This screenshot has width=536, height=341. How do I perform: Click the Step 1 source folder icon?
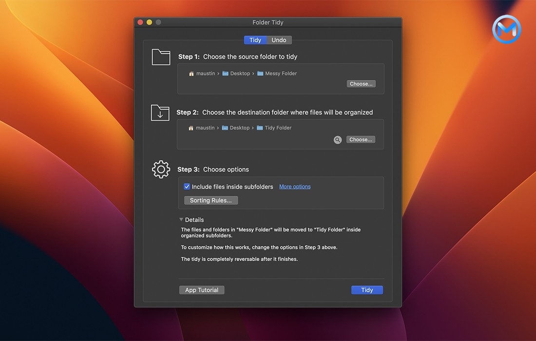point(161,57)
